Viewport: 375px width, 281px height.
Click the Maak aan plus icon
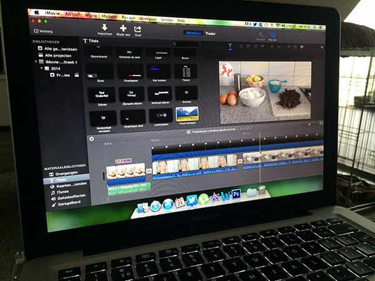pos(123,28)
